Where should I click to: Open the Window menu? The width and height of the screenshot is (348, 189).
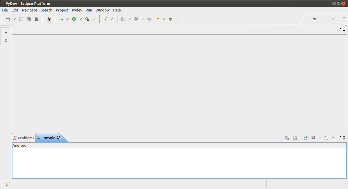102,10
